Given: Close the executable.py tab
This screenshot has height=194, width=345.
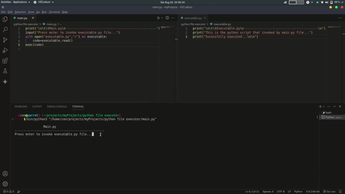Looking at the screenshot, I should click(x=205, y=18).
